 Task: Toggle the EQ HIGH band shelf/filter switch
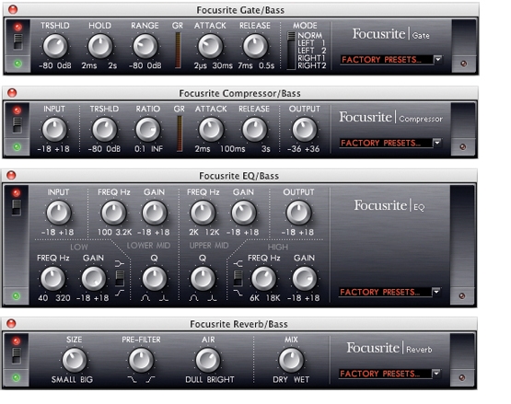(238, 278)
